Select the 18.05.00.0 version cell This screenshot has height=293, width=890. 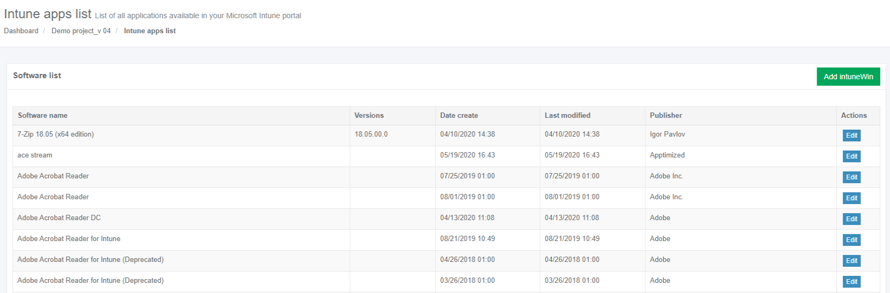pyautogui.click(x=371, y=134)
